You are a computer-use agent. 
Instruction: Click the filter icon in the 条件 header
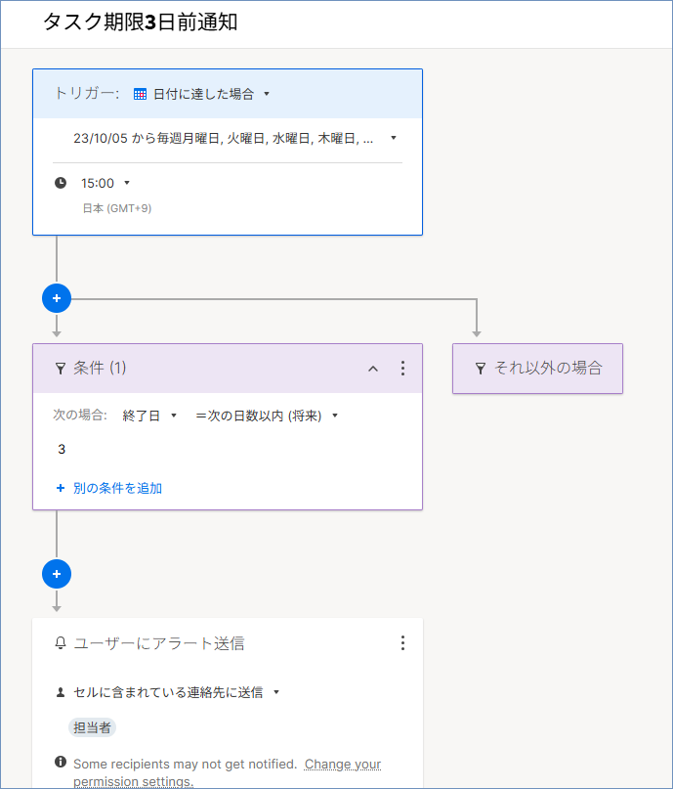61,369
